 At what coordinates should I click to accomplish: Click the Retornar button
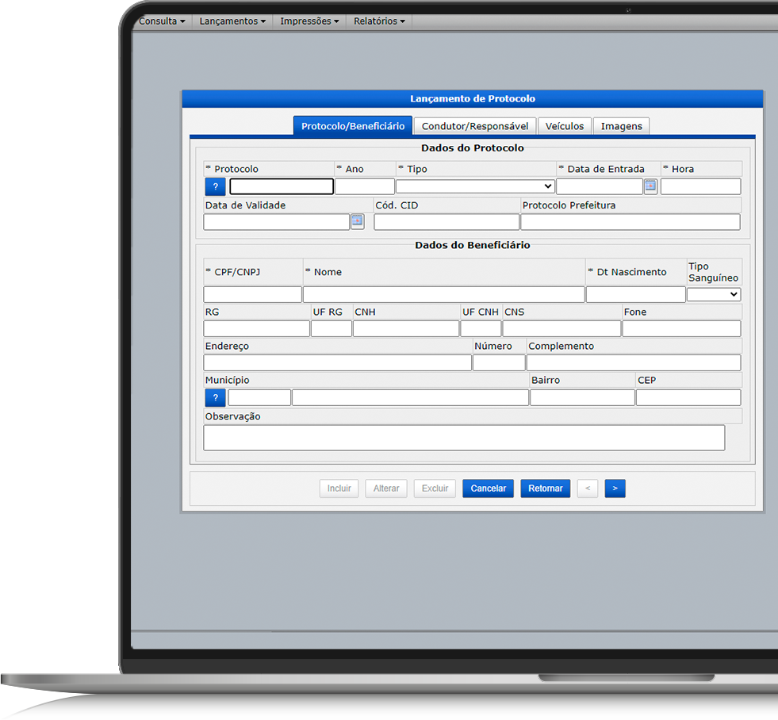[546, 488]
